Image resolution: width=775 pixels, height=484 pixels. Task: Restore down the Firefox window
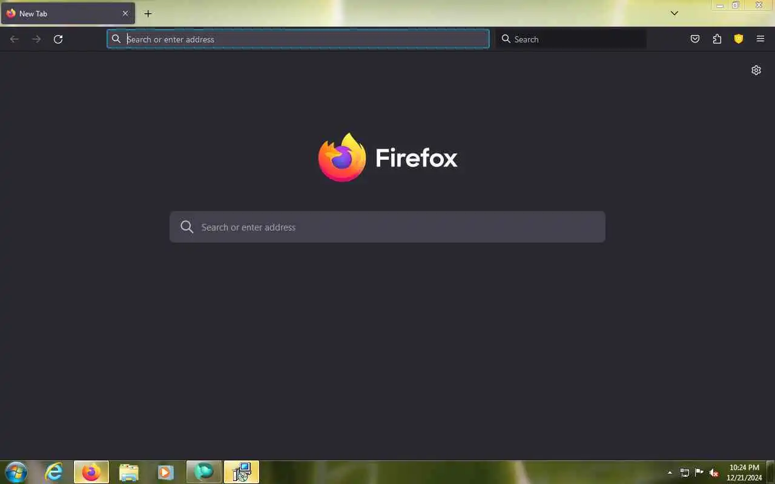pyautogui.click(x=735, y=5)
